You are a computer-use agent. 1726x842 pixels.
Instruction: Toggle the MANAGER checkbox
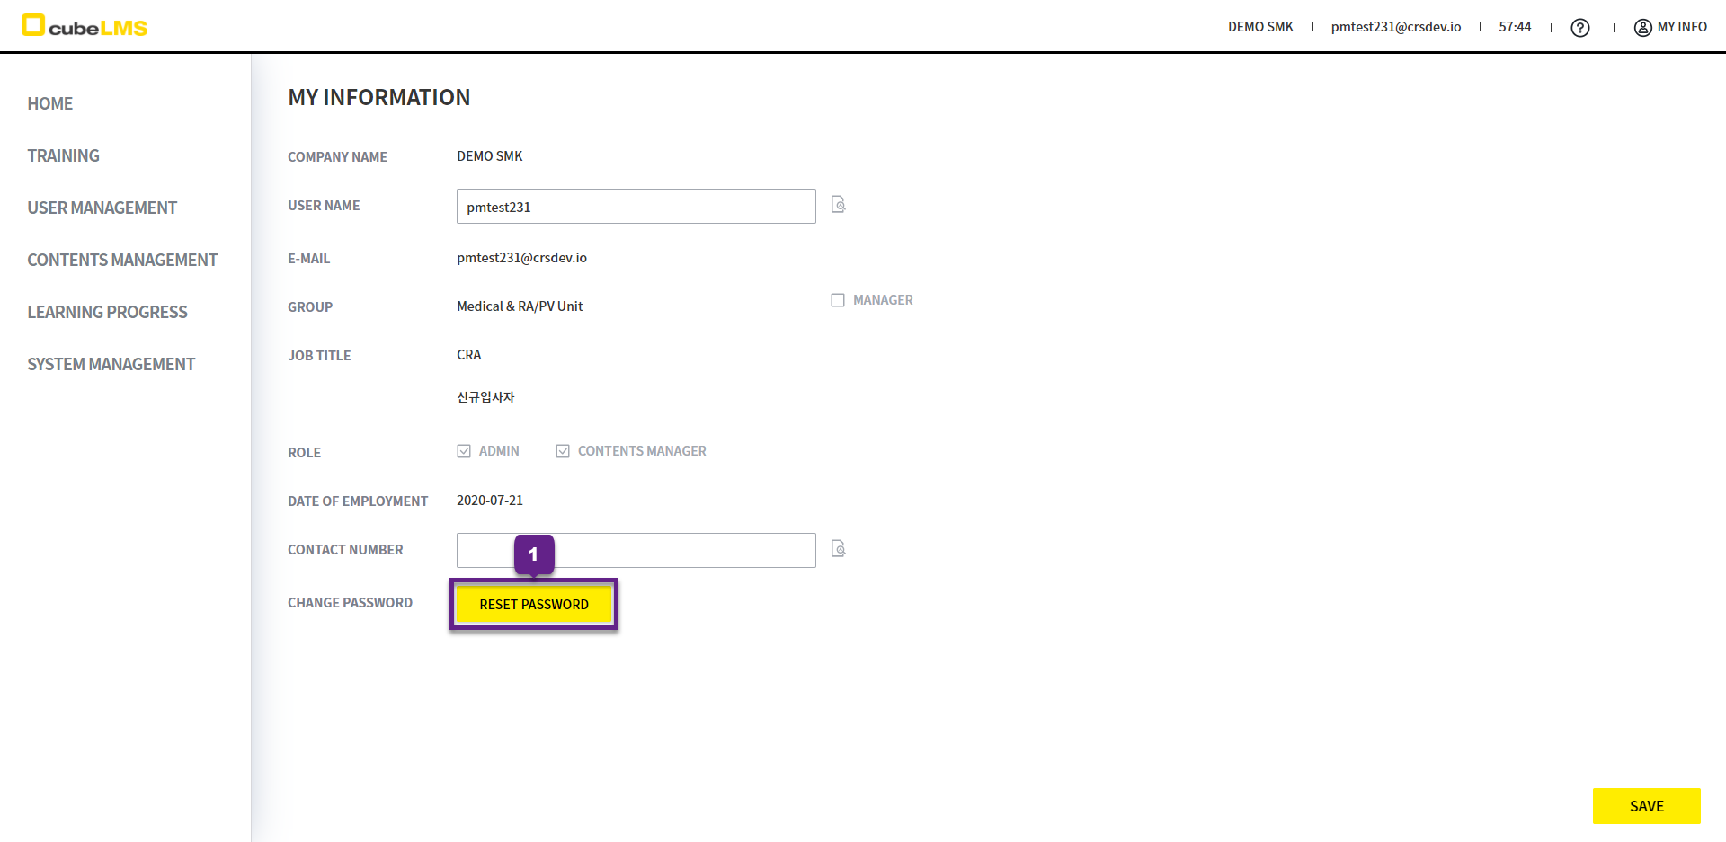click(838, 300)
